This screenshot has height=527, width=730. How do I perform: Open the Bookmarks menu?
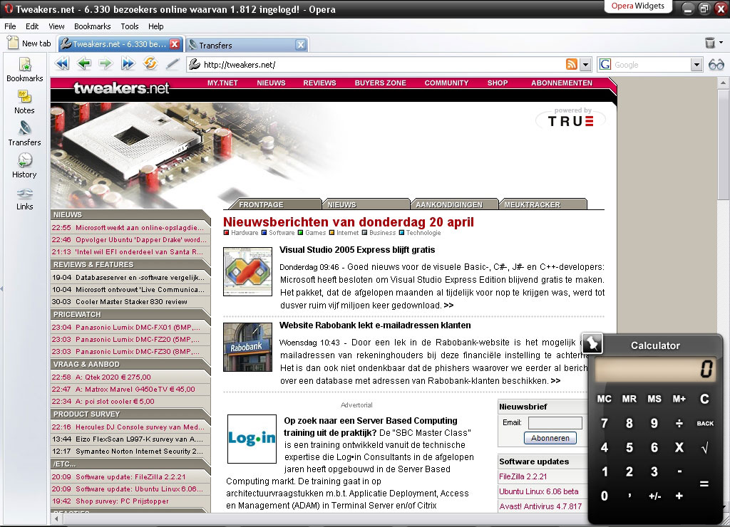click(x=92, y=26)
